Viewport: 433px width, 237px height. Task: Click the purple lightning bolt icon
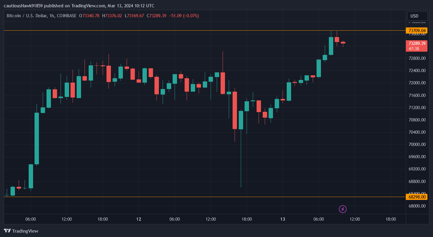tap(342, 209)
